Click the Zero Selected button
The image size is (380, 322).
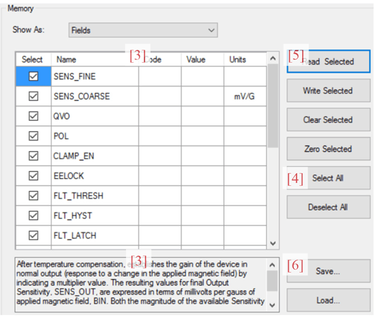329,149
